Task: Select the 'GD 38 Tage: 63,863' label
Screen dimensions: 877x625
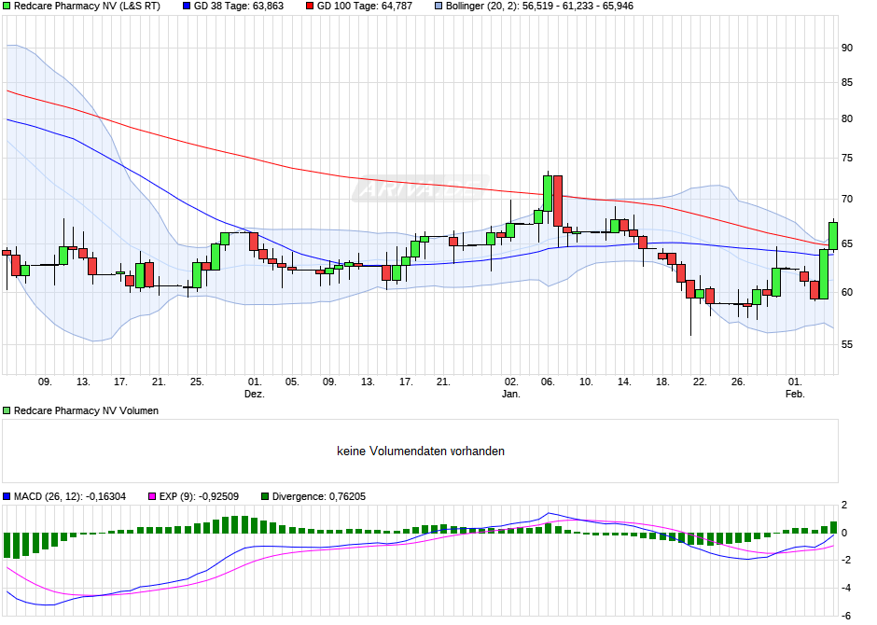Action: (239, 7)
